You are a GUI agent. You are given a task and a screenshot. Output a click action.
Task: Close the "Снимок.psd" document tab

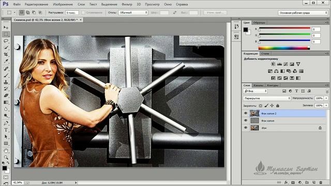(x=81, y=20)
